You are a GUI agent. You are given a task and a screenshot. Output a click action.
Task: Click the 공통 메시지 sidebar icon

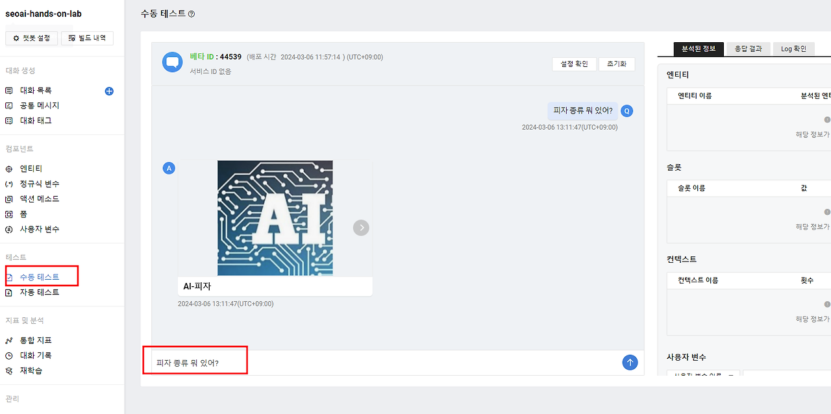(9, 106)
